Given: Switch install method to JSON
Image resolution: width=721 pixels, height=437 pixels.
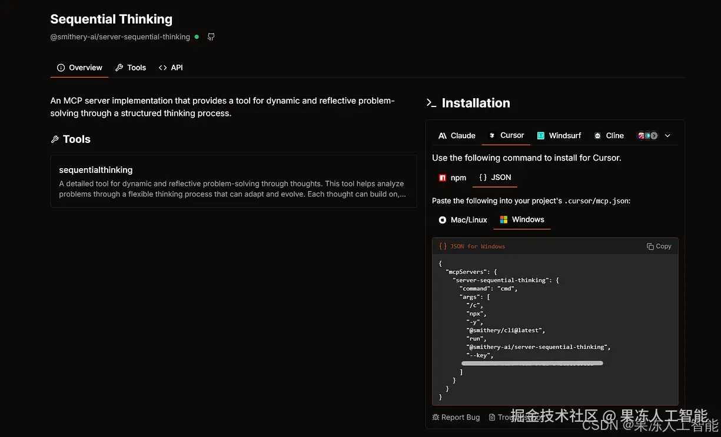Looking at the screenshot, I should click(x=495, y=178).
